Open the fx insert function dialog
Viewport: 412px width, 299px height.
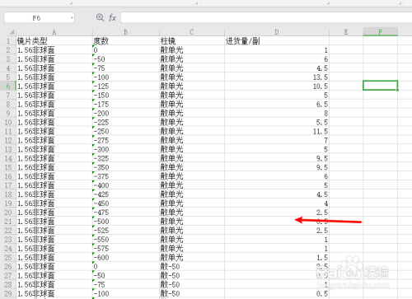[112, 18]
